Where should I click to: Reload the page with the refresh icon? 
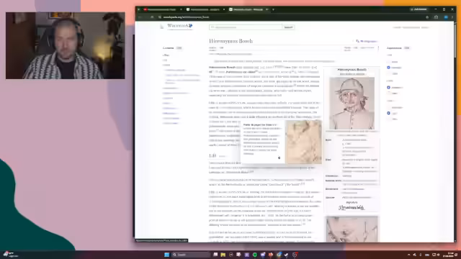pyautogui.click(x=152, y=17)
